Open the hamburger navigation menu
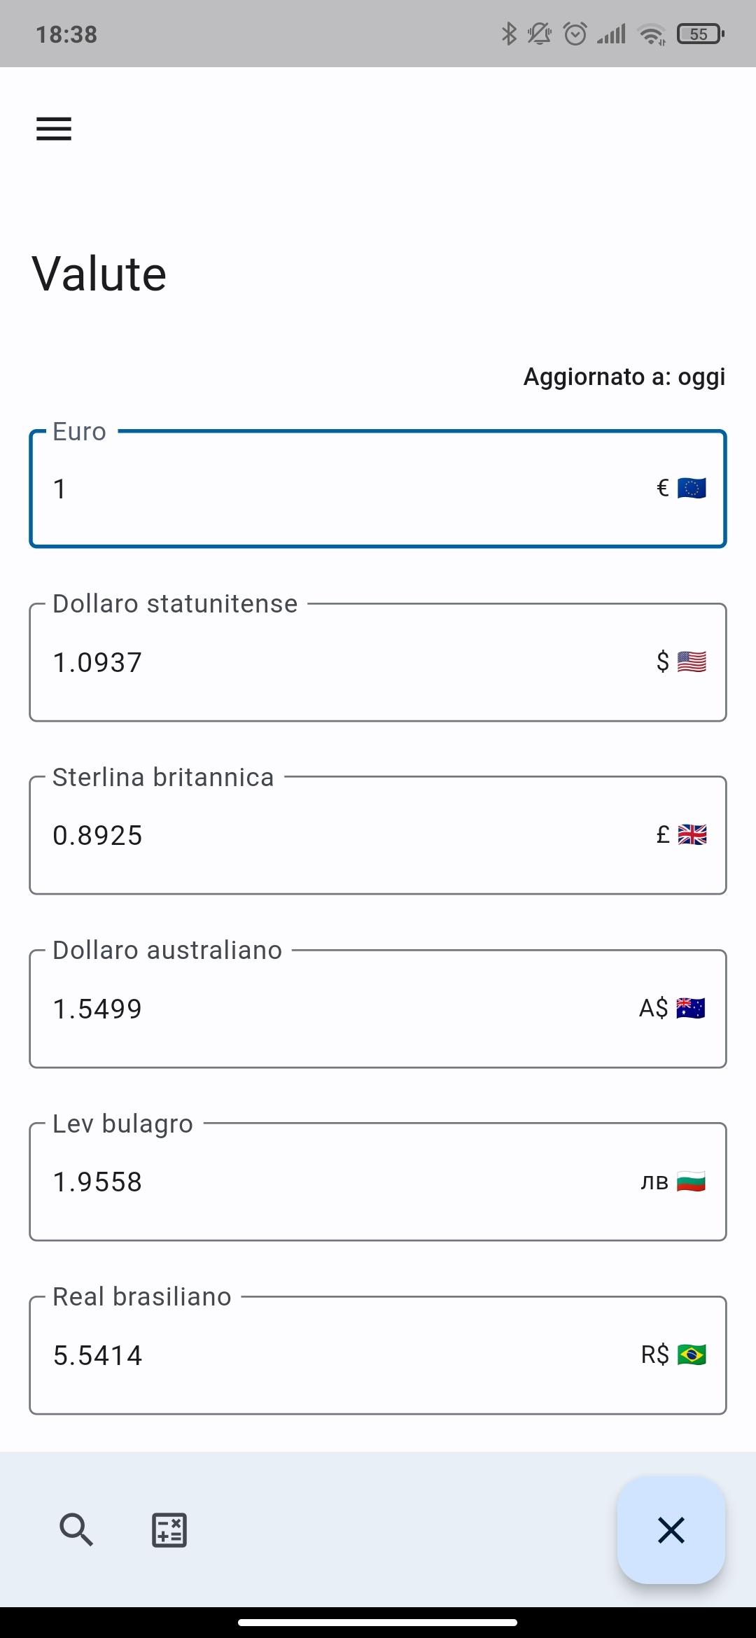756x1638 pixels. coord(54,129)
